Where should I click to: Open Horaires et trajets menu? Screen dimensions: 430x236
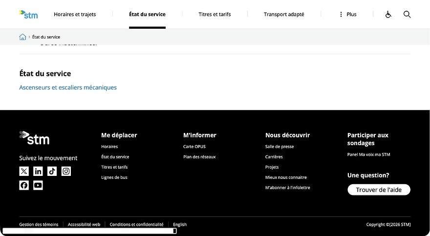(x=75, y=14)
